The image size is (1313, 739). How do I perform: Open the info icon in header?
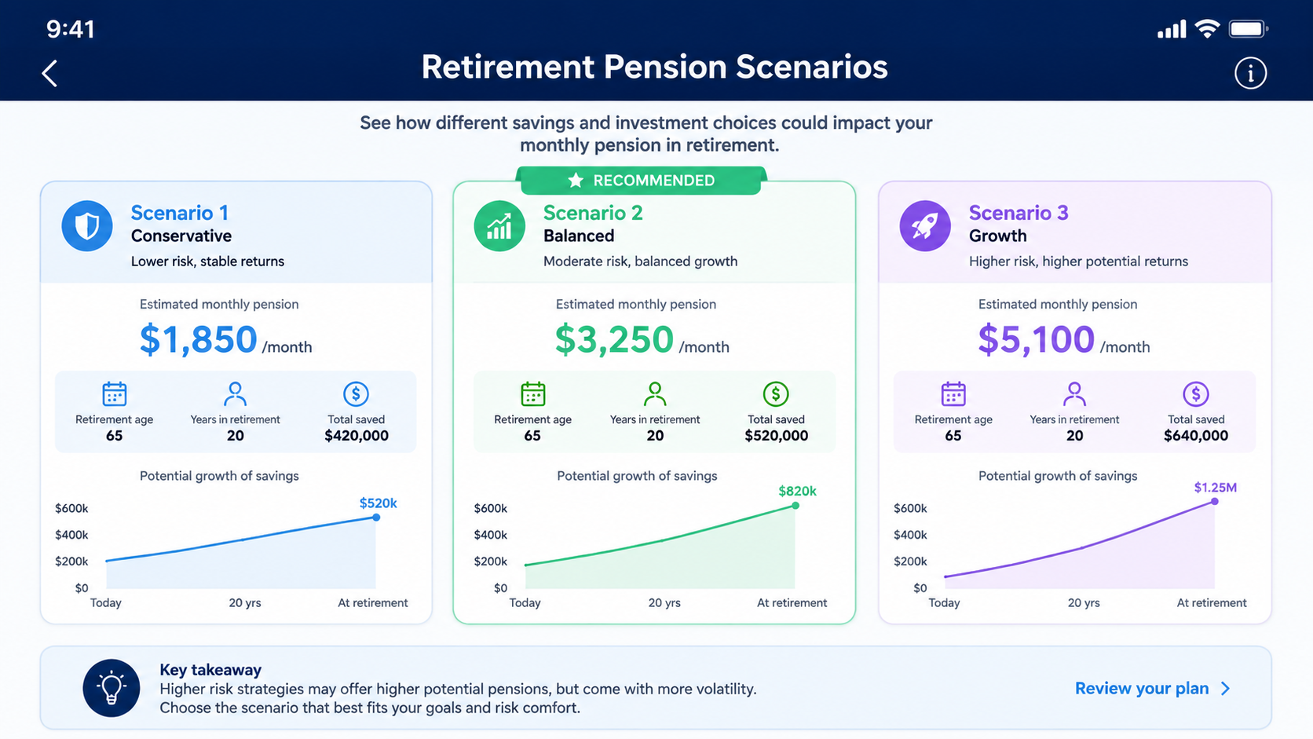[1250, 73]
